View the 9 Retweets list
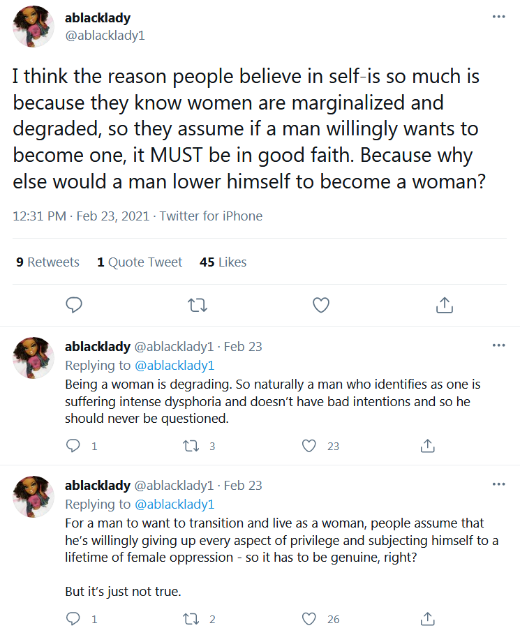 [47, 262]
